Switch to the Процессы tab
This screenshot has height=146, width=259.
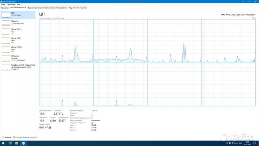5,8
